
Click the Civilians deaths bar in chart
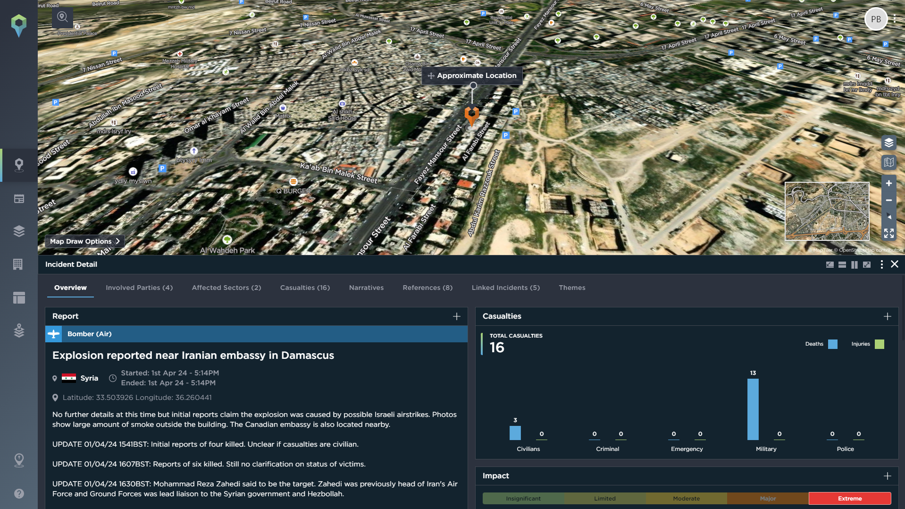(515, 433)
